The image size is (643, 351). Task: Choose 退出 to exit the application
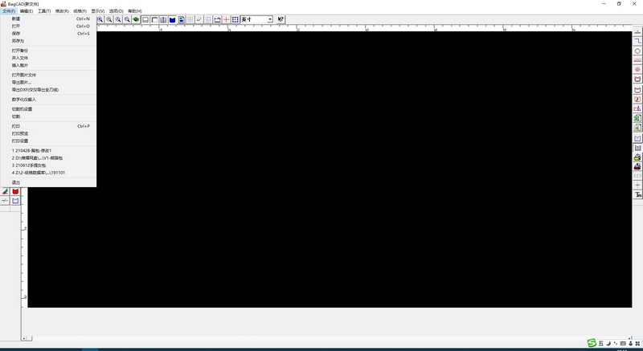tap(17, 182)
